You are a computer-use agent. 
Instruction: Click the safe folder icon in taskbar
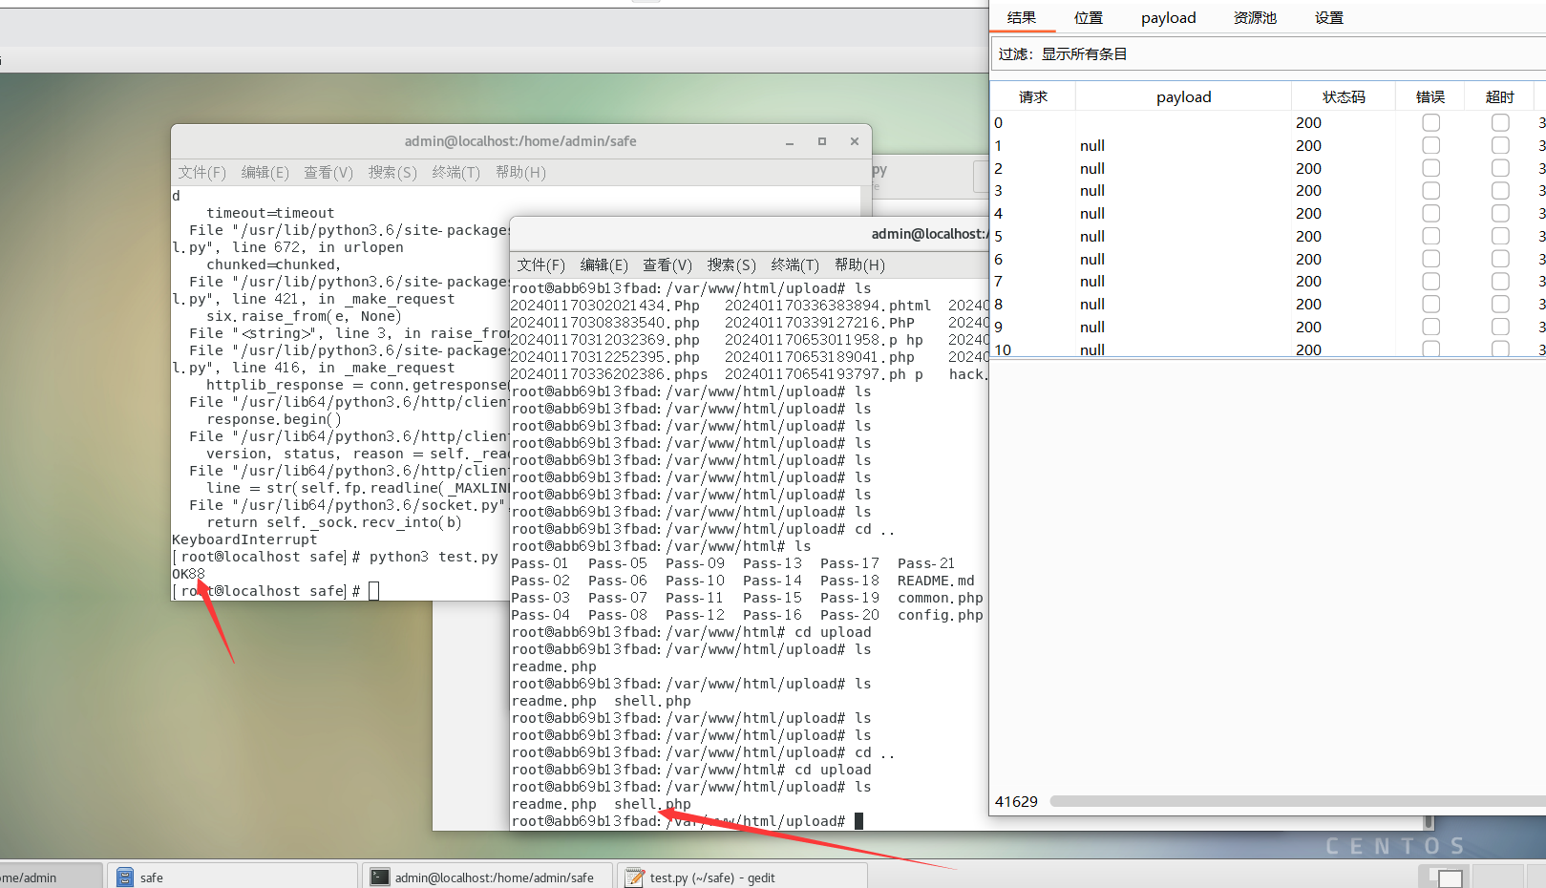tap(125, 877)
